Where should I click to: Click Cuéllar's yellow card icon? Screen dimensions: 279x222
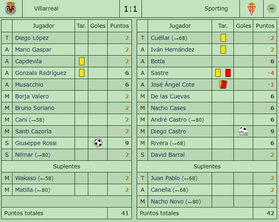tap(223, 38)
